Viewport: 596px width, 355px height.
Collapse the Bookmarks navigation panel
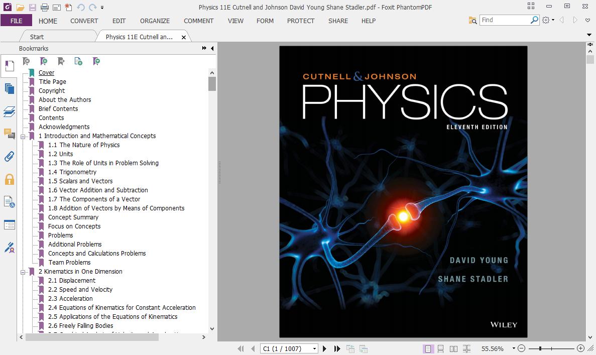212,48
